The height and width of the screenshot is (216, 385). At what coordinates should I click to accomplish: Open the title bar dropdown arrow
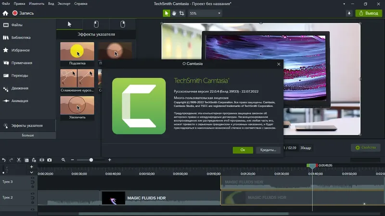[x=344, y=4]
